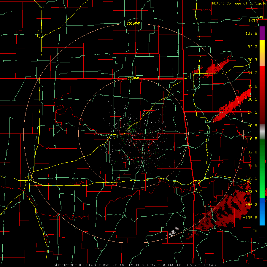Click the gray near-zero segment of the color bar

click(262, 131)
